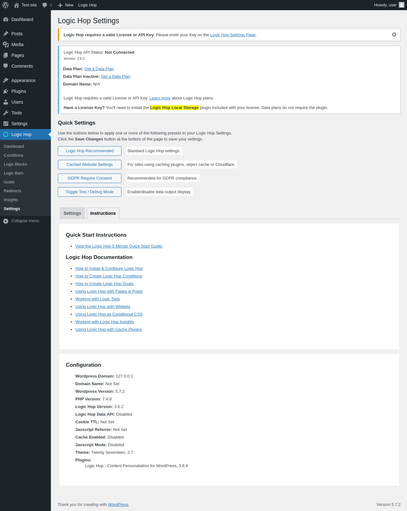Apply the Cached Website Settings preset
The image size is (407, 511).
point(90,165)
